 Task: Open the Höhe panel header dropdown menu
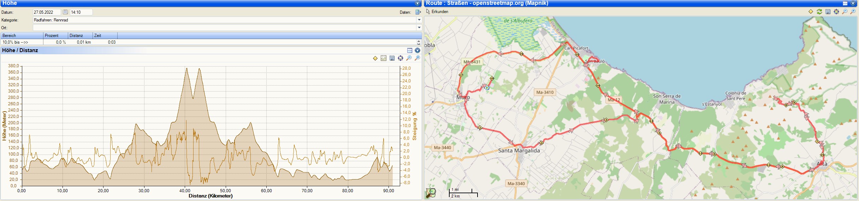click(417, 3)
